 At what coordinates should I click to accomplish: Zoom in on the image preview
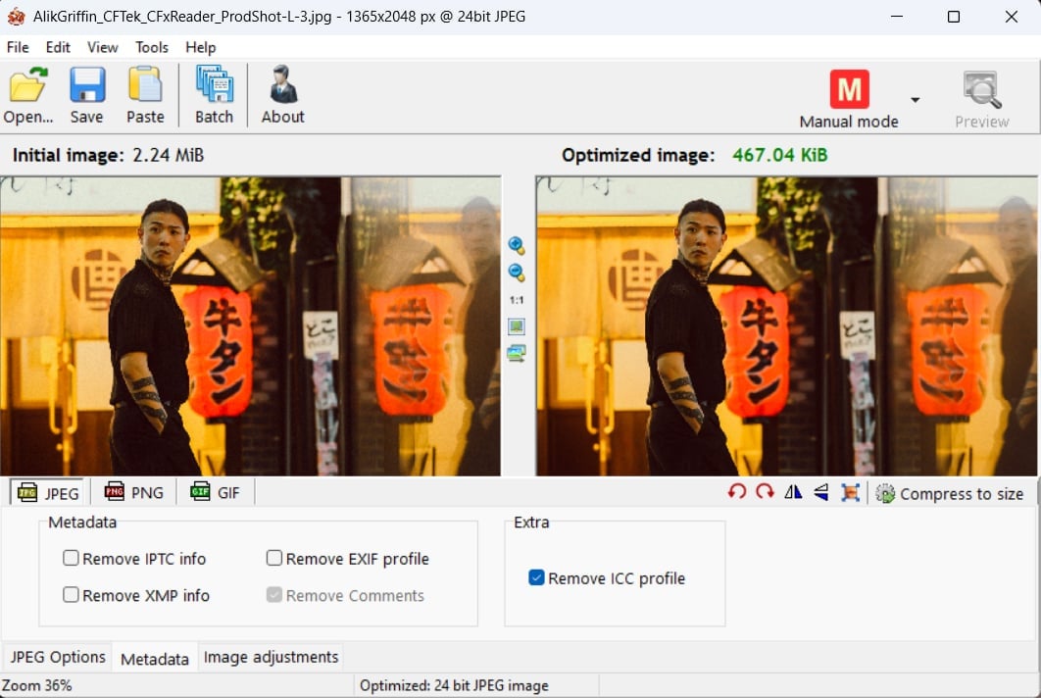point(517,245)
